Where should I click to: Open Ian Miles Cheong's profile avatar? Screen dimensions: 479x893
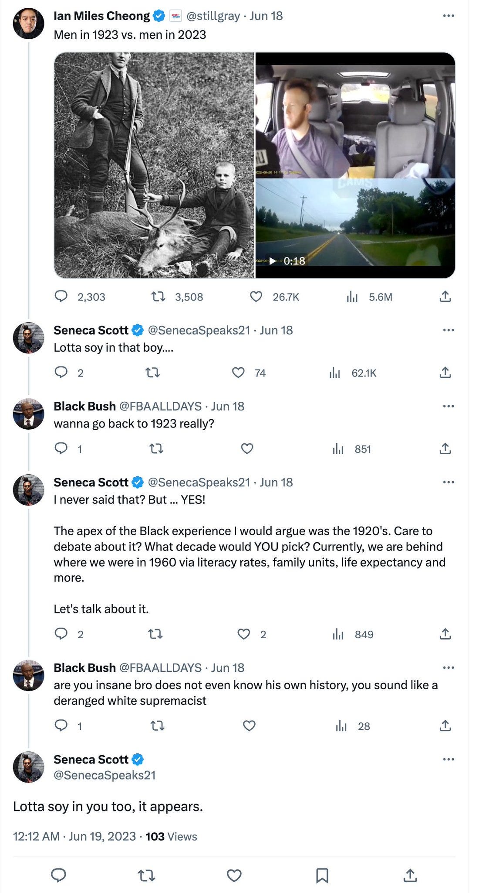[x=28, y=24]
